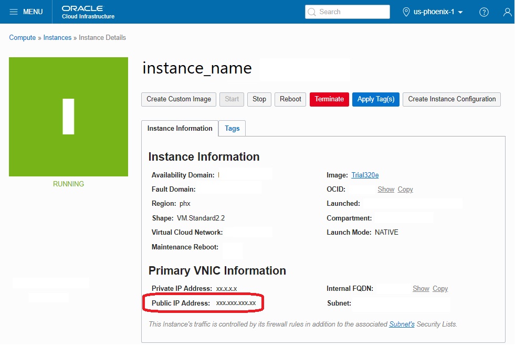Image resolution: width=515 pixels, height=346 pixels.
Task: Open the help question mark icon
Action: (484, 12)
